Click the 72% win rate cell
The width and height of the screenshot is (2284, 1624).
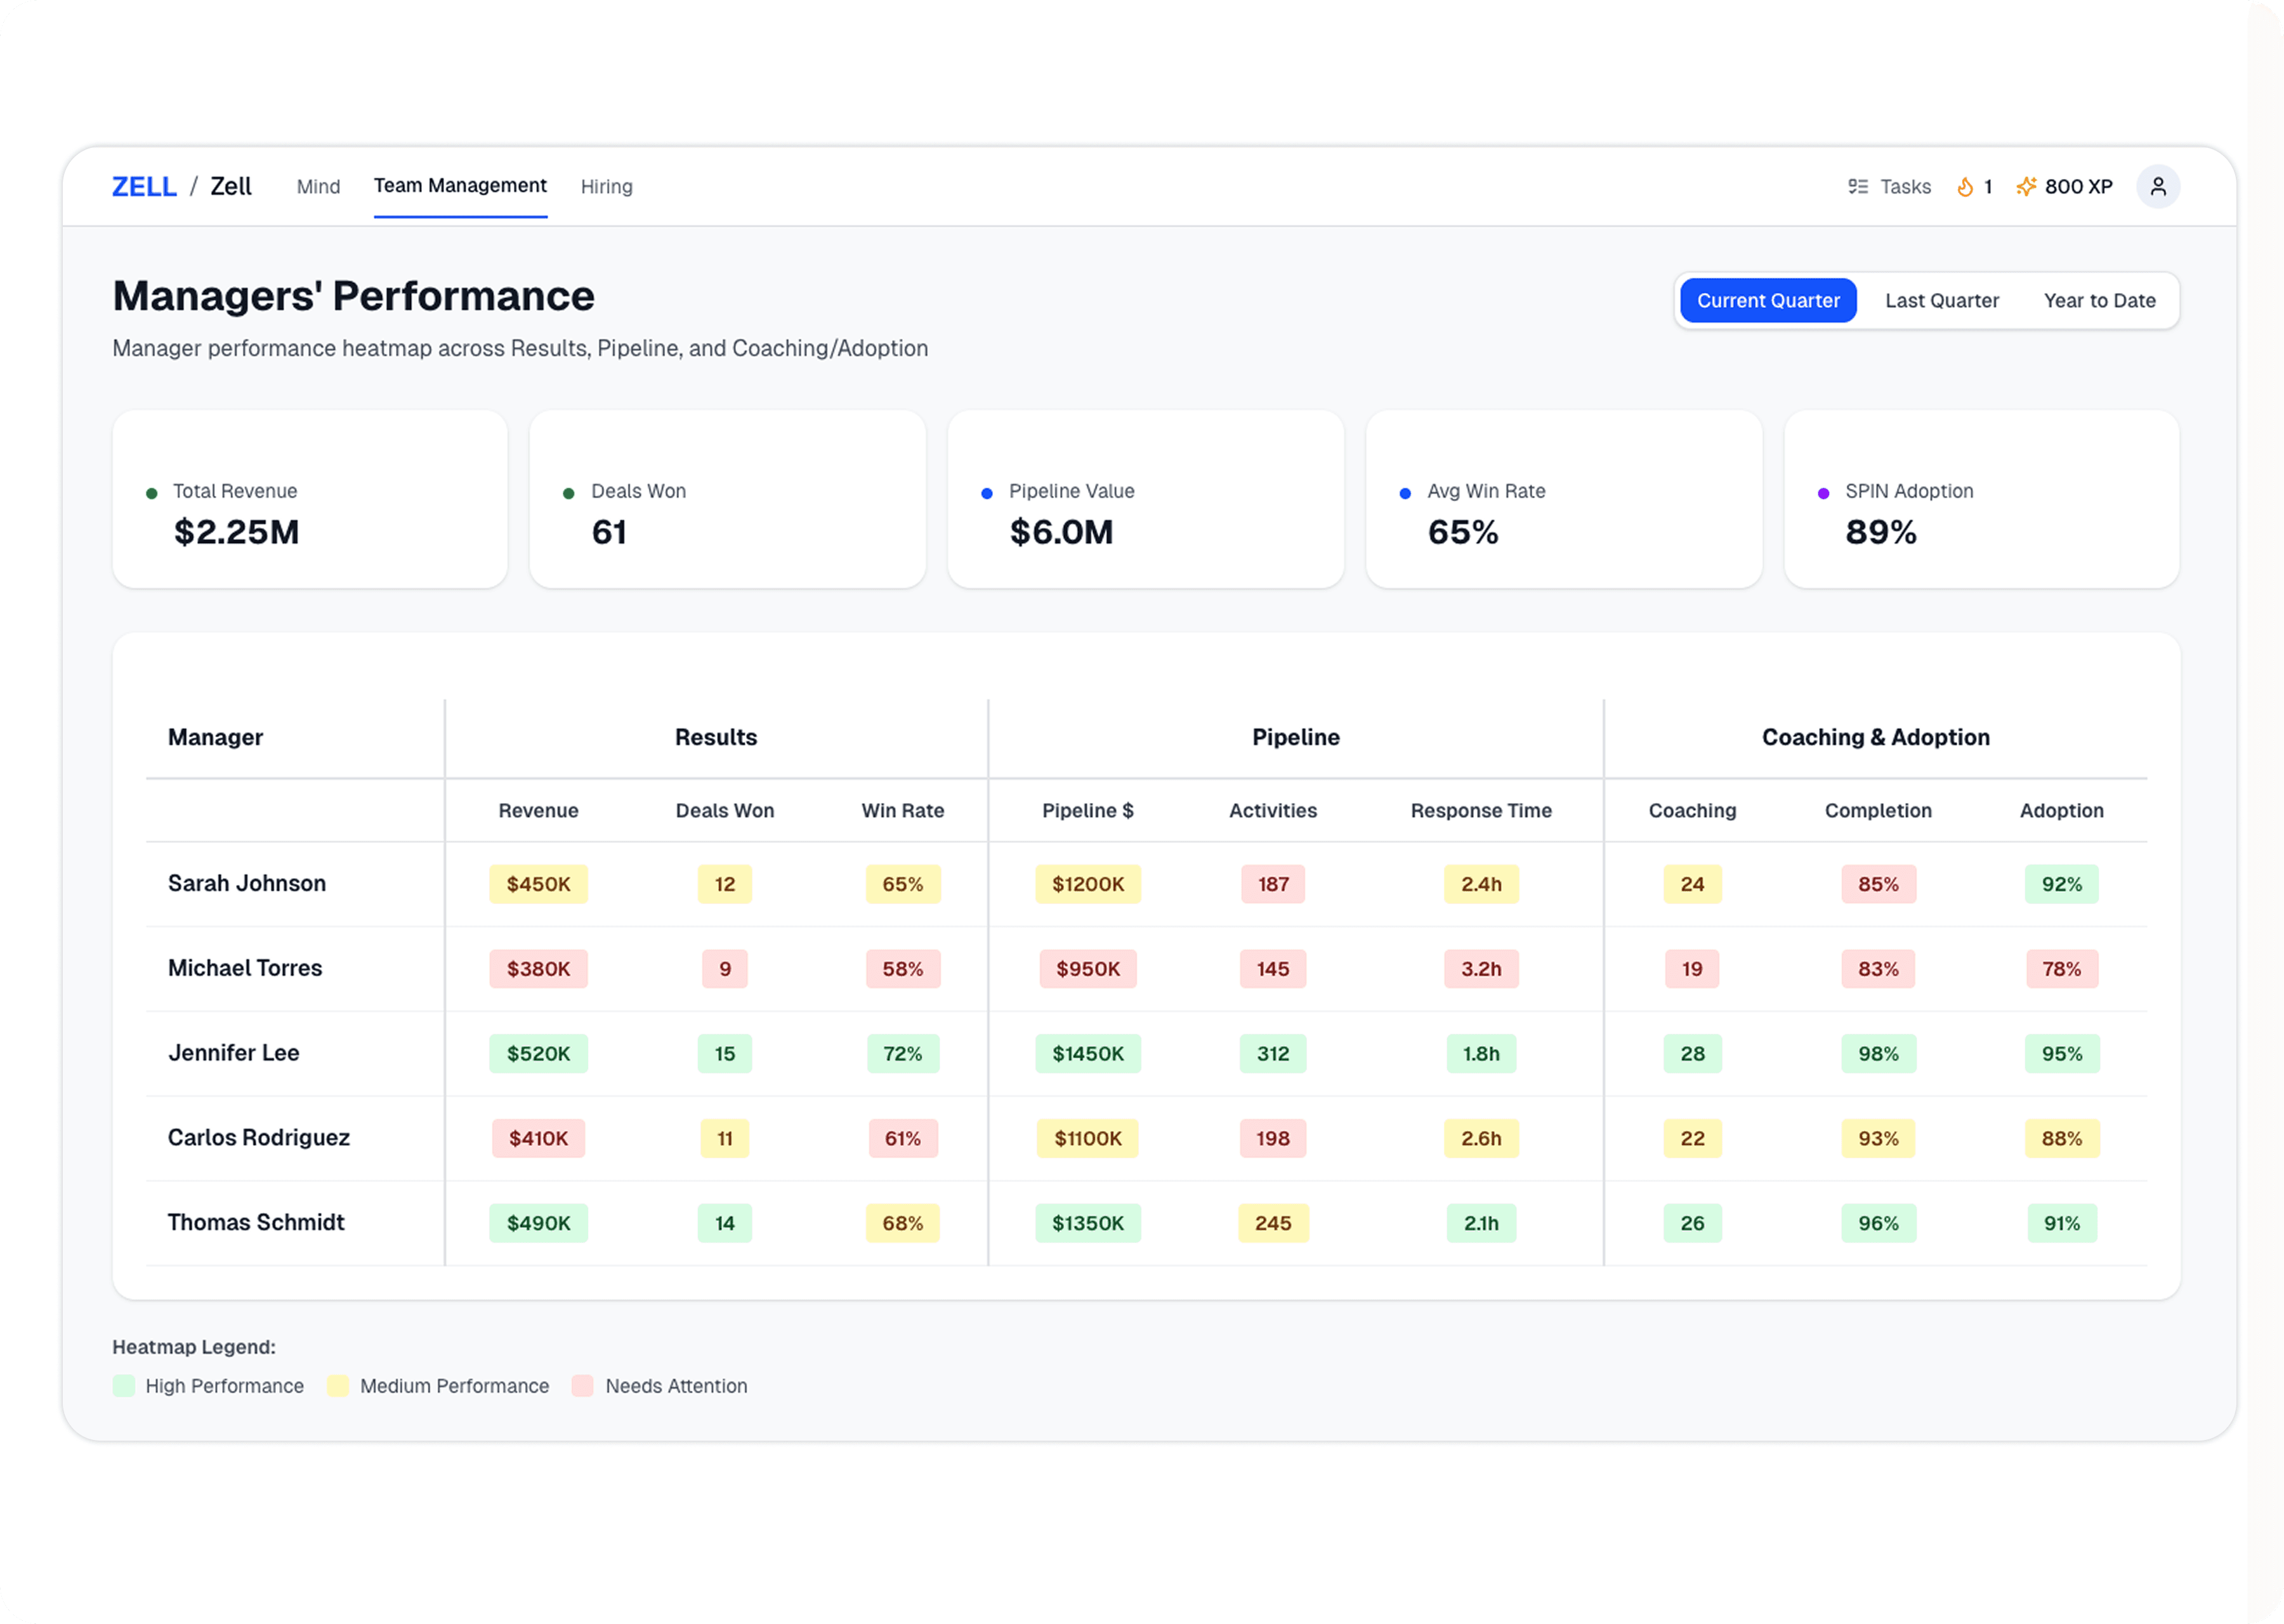tap(903, 1054)
